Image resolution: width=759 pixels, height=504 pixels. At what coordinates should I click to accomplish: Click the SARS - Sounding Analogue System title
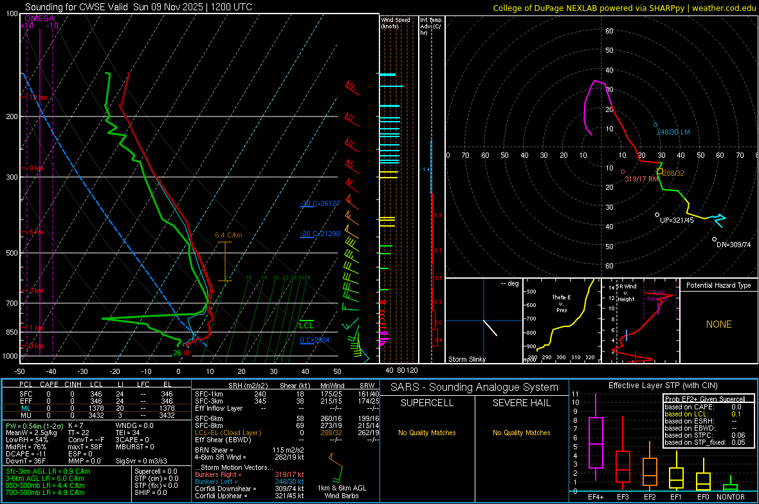(475, 387)
